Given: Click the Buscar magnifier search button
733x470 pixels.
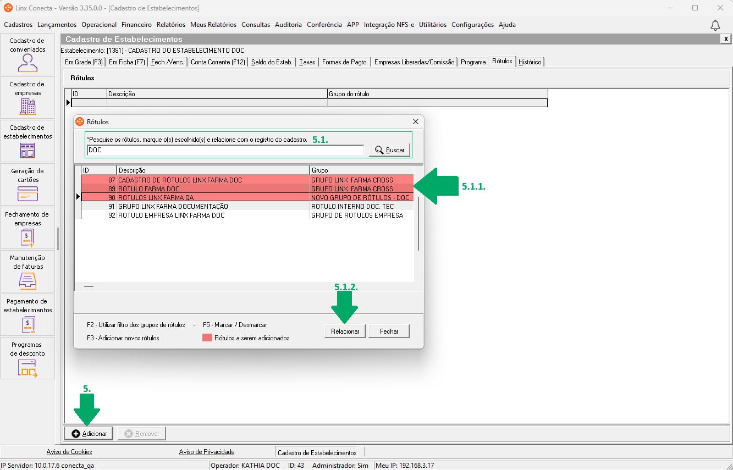Looking at the screenshot, I should (390, 150).
